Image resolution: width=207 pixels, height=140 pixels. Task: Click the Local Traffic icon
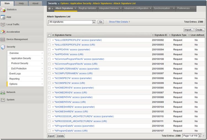pos(3,24)
